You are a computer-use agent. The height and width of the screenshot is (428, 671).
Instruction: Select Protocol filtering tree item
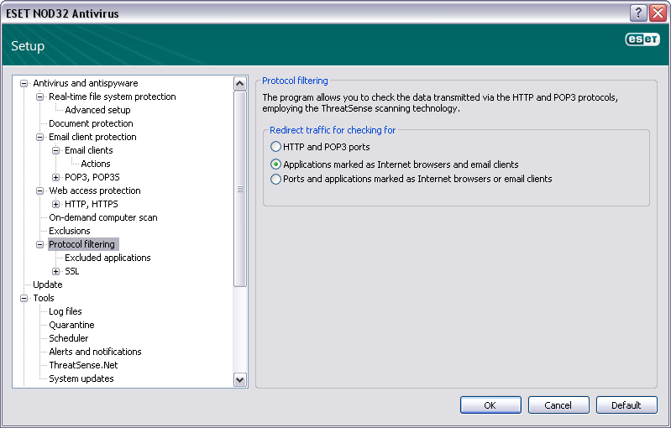pyautogui.click(x=81, y=244)
